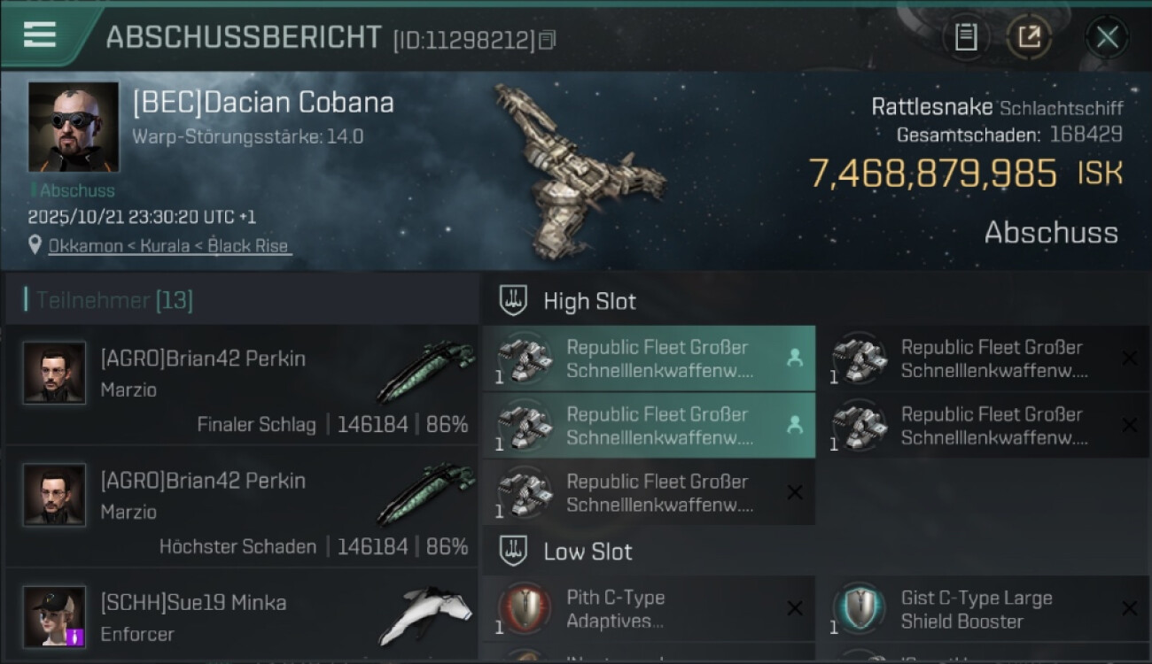Click X on third left-column launcher
Image resolution: width=1152 pixels, height=664 pixels.
click(794, 493)
